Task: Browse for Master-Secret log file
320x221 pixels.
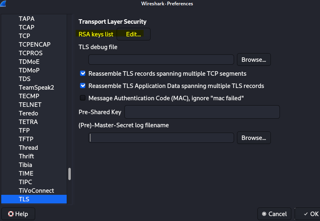Action: [x=254, y=138]
